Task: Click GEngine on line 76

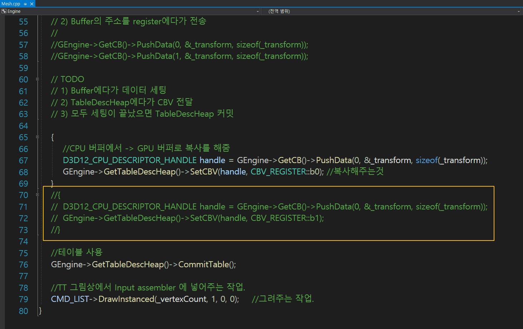Action: 67,264
